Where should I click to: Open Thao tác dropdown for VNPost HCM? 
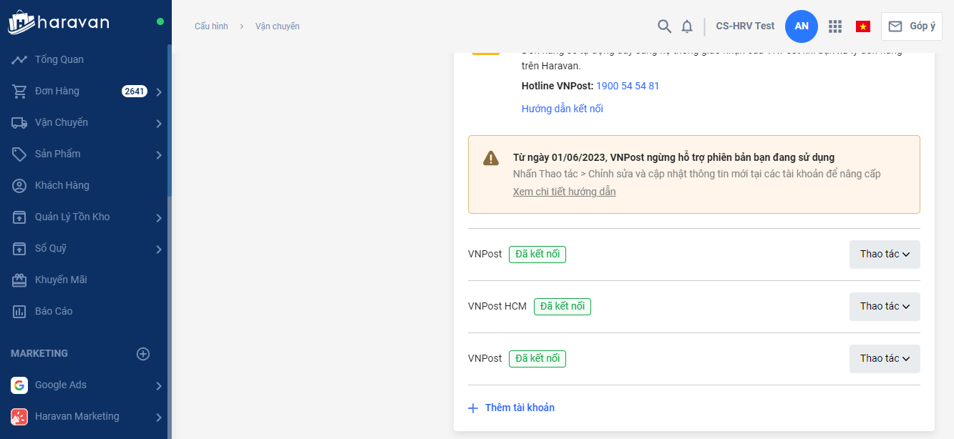tap(885, 307)
